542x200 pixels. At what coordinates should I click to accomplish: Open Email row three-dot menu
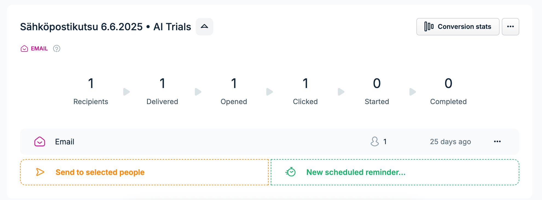(497, 141)
